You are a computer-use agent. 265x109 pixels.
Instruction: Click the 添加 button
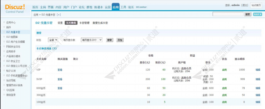tap(120, 40)
